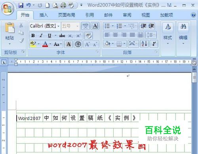This screenshot has width=198, height=154.
Task: Open highlight color dropdown arrow
Action: click(39, 44)
